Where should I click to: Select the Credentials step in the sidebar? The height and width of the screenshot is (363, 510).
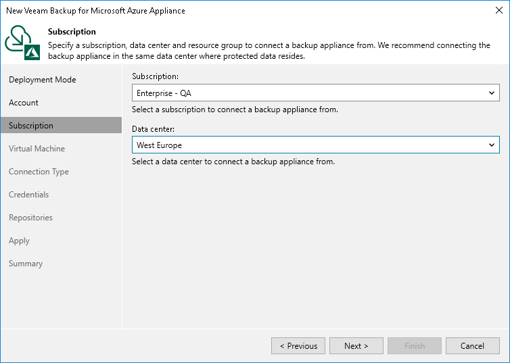click(28, 195)
